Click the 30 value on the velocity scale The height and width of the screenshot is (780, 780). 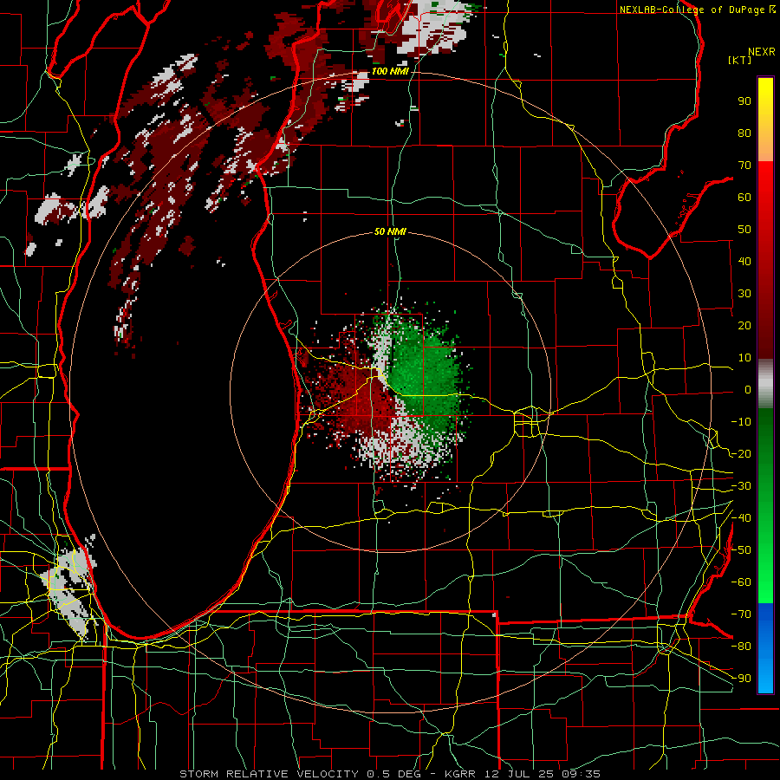(x=744, y=294)
